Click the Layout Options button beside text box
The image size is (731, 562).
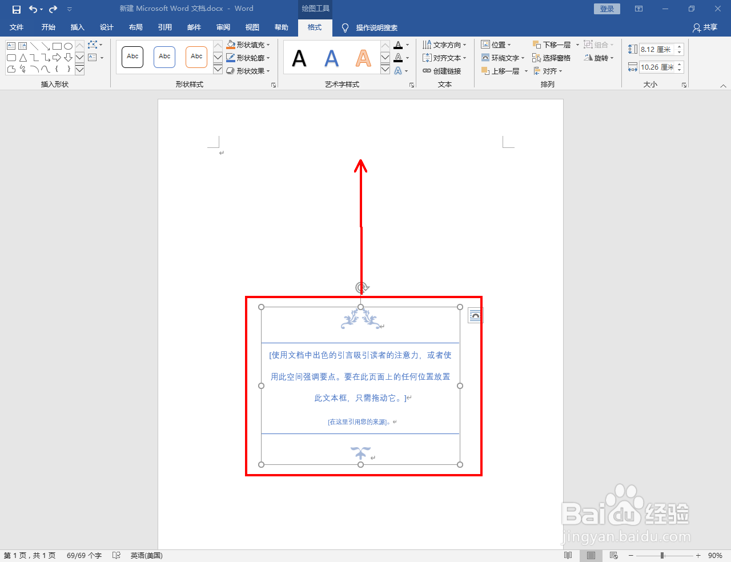pos(474,315)
